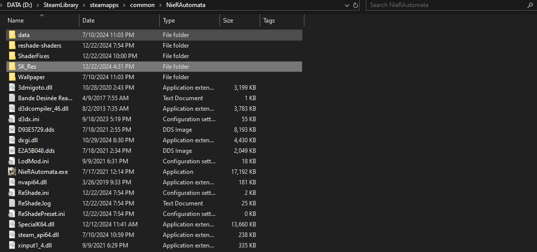Select the D93E5729.dds image icon

13,130
